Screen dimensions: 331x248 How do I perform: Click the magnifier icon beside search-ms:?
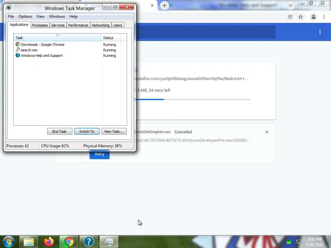point(17,50)
